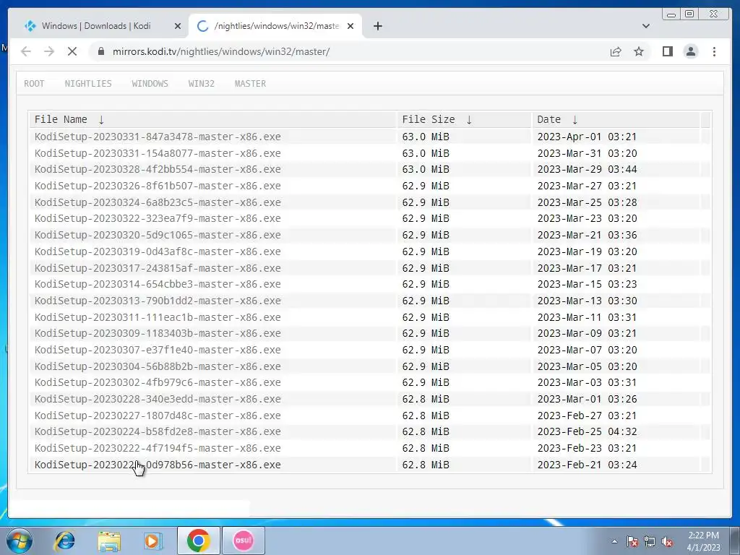Download KodiSetup-20230322-323ea7f9 installer

(x=158, y=218)
